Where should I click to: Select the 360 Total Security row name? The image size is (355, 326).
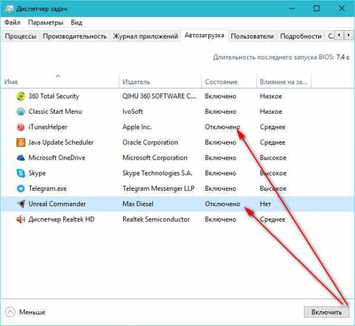click(x=54, y=96)
